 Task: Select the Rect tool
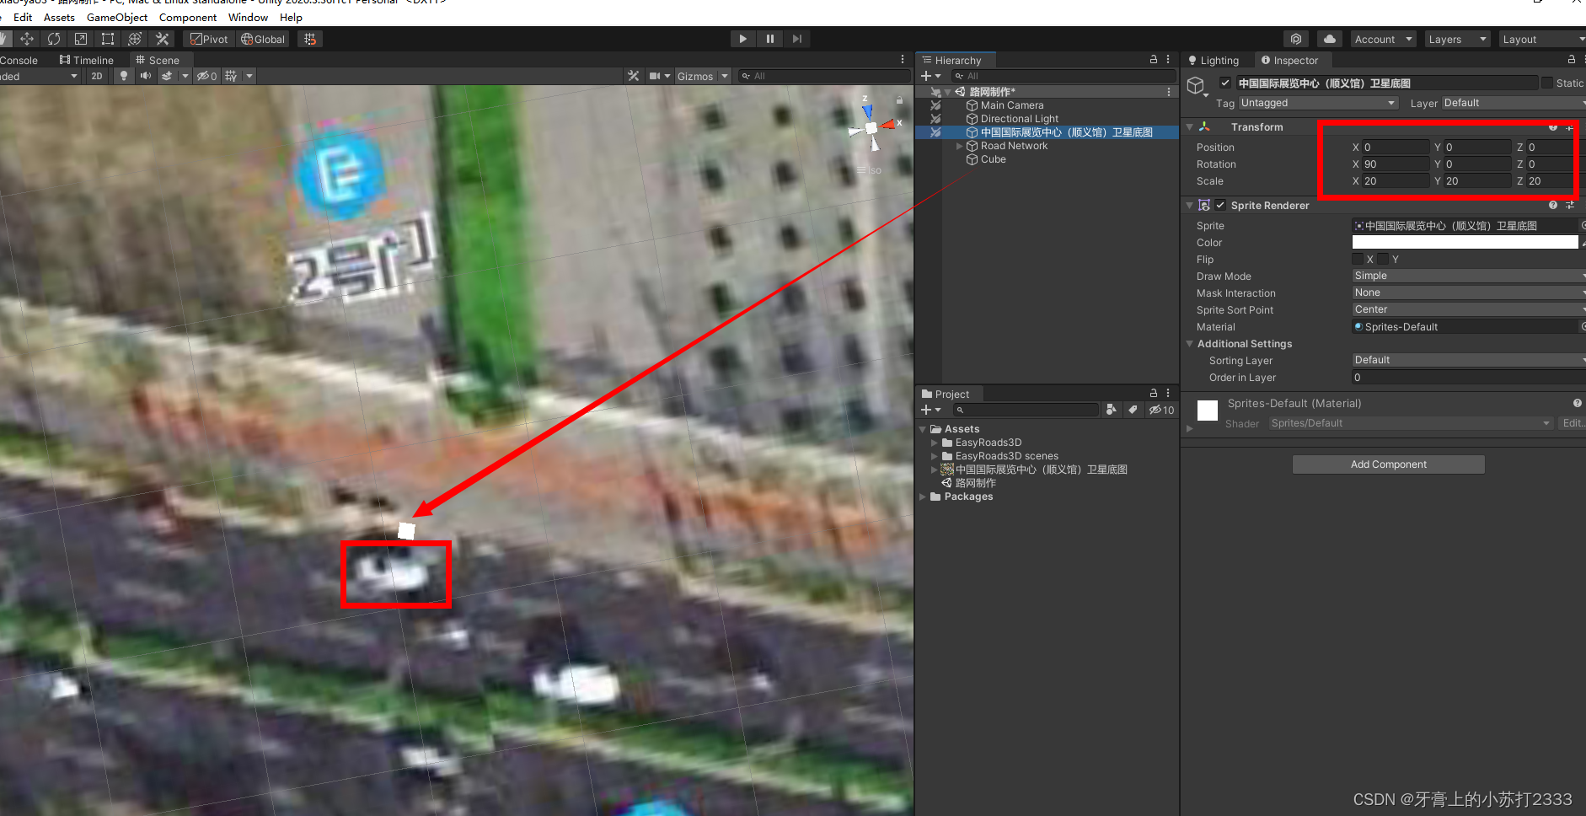pos(108,39)
